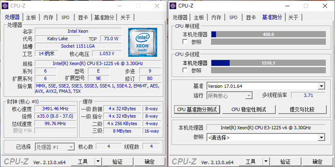
Task: Open 关于 tab in right window
Action: coord(294,17)
